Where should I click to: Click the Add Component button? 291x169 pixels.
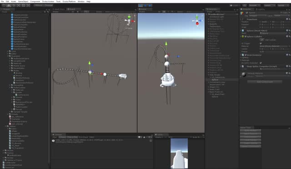(x=265, y=82)
